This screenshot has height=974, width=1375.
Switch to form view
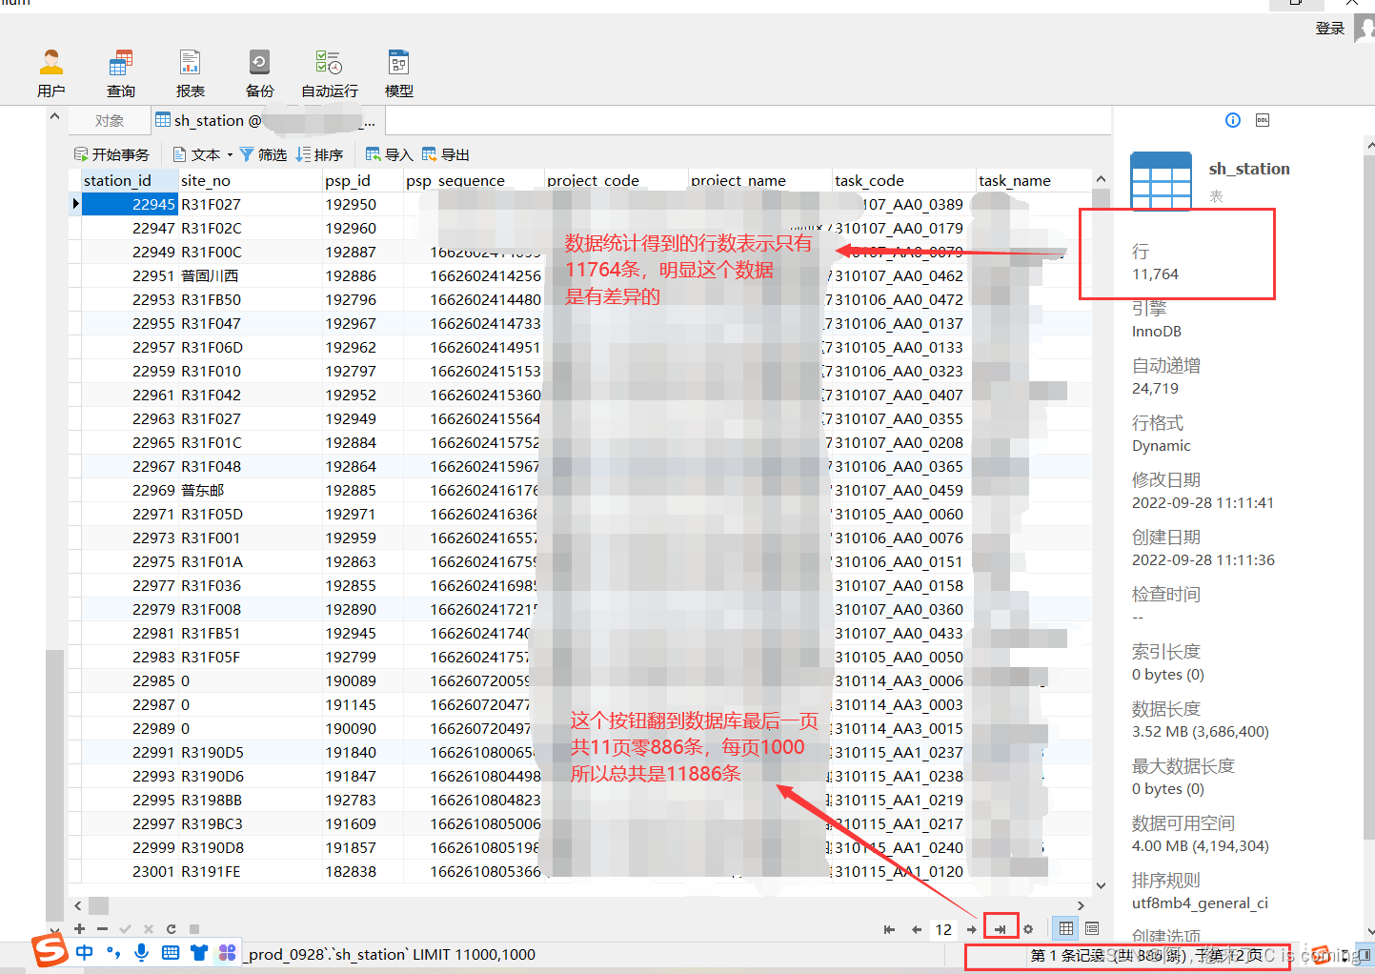tap(1092, 928)
